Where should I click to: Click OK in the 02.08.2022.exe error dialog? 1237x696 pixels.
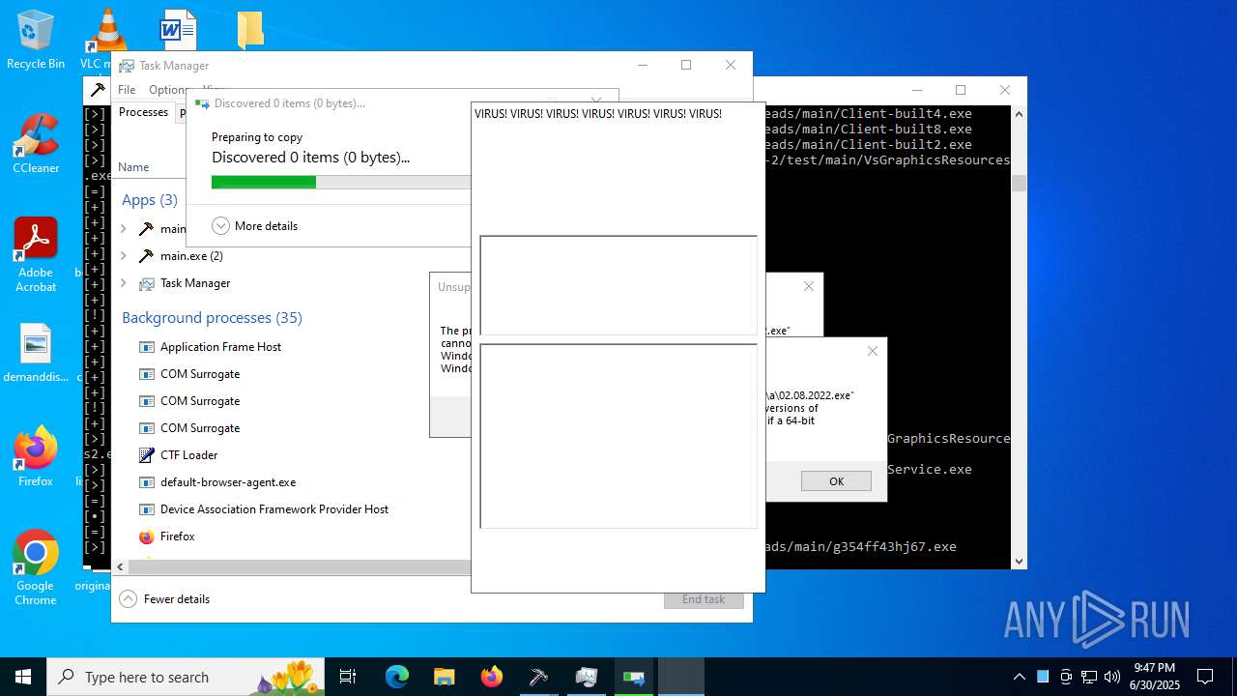coord(836,481)
